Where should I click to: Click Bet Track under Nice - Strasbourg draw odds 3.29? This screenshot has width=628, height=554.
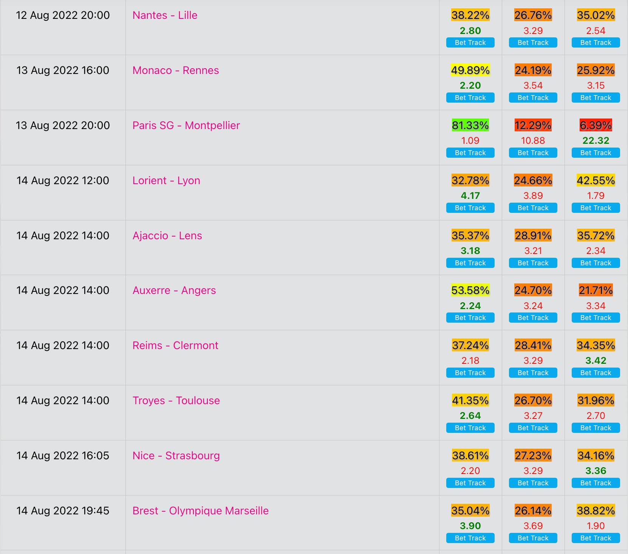[x=533, y=483]
